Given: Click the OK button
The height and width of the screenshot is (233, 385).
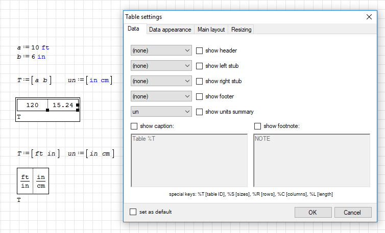Looking at the screenshot, I should point(312,213).
